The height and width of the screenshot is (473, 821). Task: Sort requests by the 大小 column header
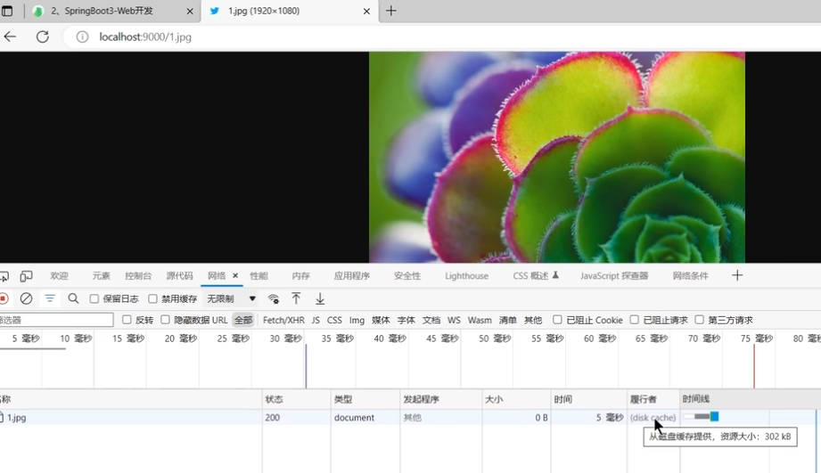pyautogui.click(x=516, y=399)
